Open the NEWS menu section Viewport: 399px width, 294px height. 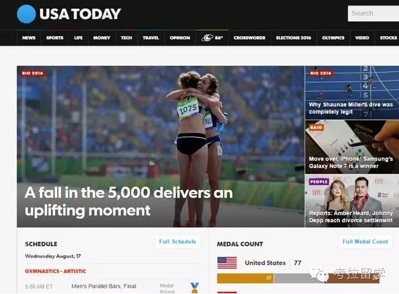[x=29, y=38]
